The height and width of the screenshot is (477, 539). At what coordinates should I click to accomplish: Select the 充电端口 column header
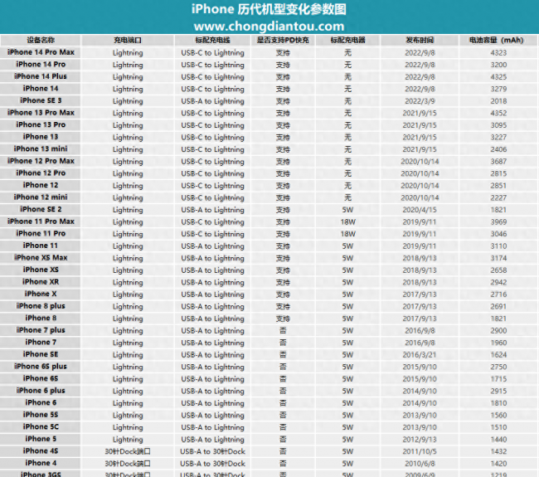[x=128, y=41]
